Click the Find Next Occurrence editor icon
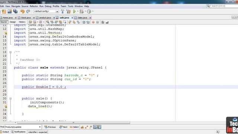 56,22
